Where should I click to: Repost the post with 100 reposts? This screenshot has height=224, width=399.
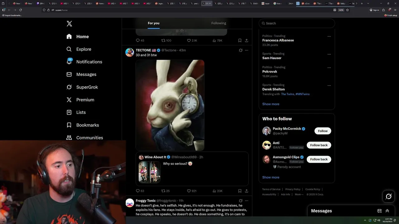point(166,40)
